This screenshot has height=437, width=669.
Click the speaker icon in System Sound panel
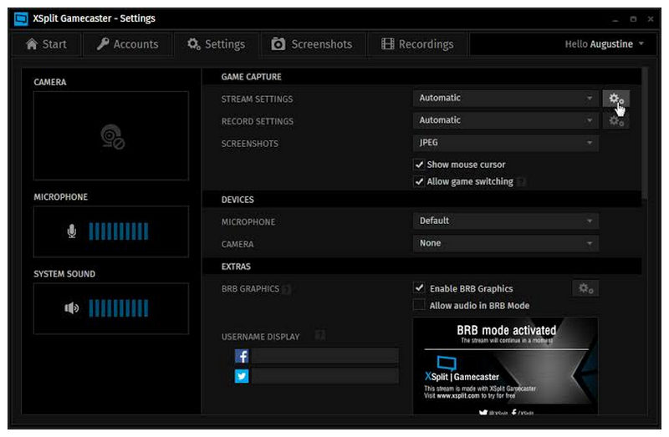[72, 307]
